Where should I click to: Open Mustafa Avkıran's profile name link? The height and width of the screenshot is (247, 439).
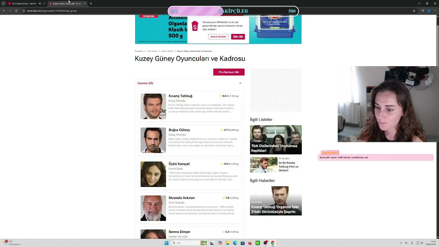click(181, 198)
